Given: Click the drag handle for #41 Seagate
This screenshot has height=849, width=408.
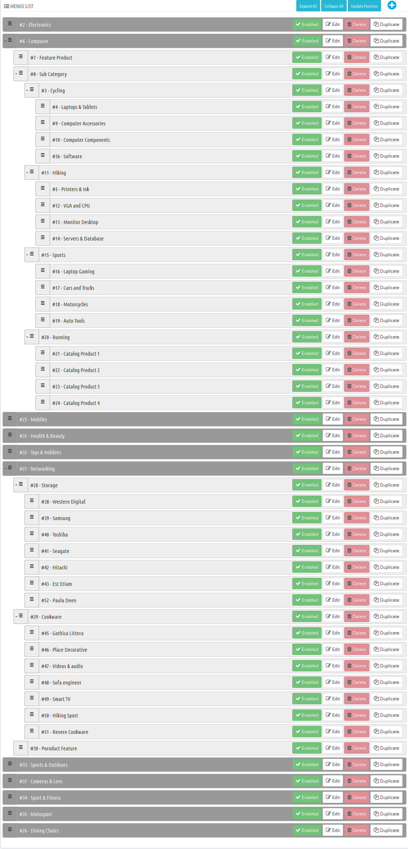Looking at the screenshot, I should 32,550.
